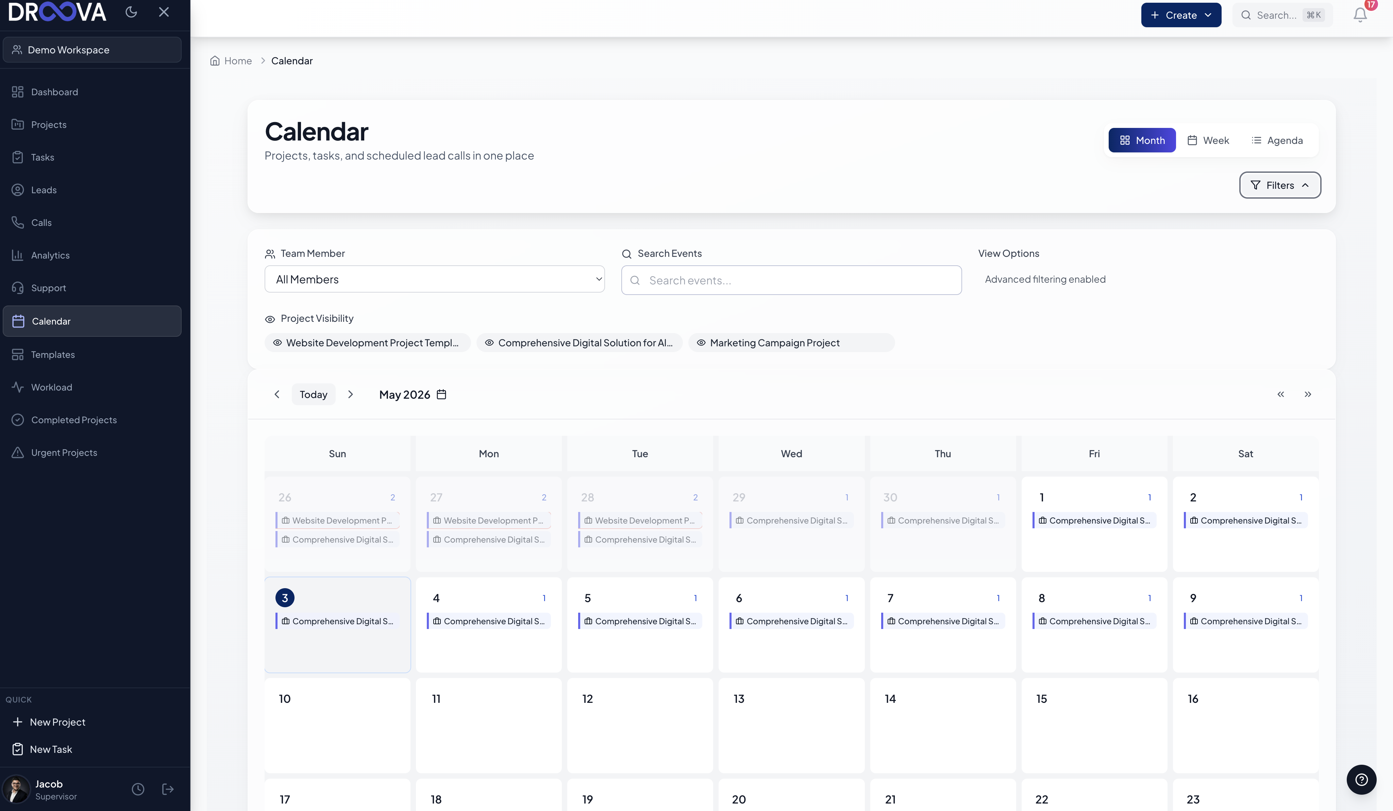
Task: Open Dashboard from sidebar
Action: click(x=92, y=92)
